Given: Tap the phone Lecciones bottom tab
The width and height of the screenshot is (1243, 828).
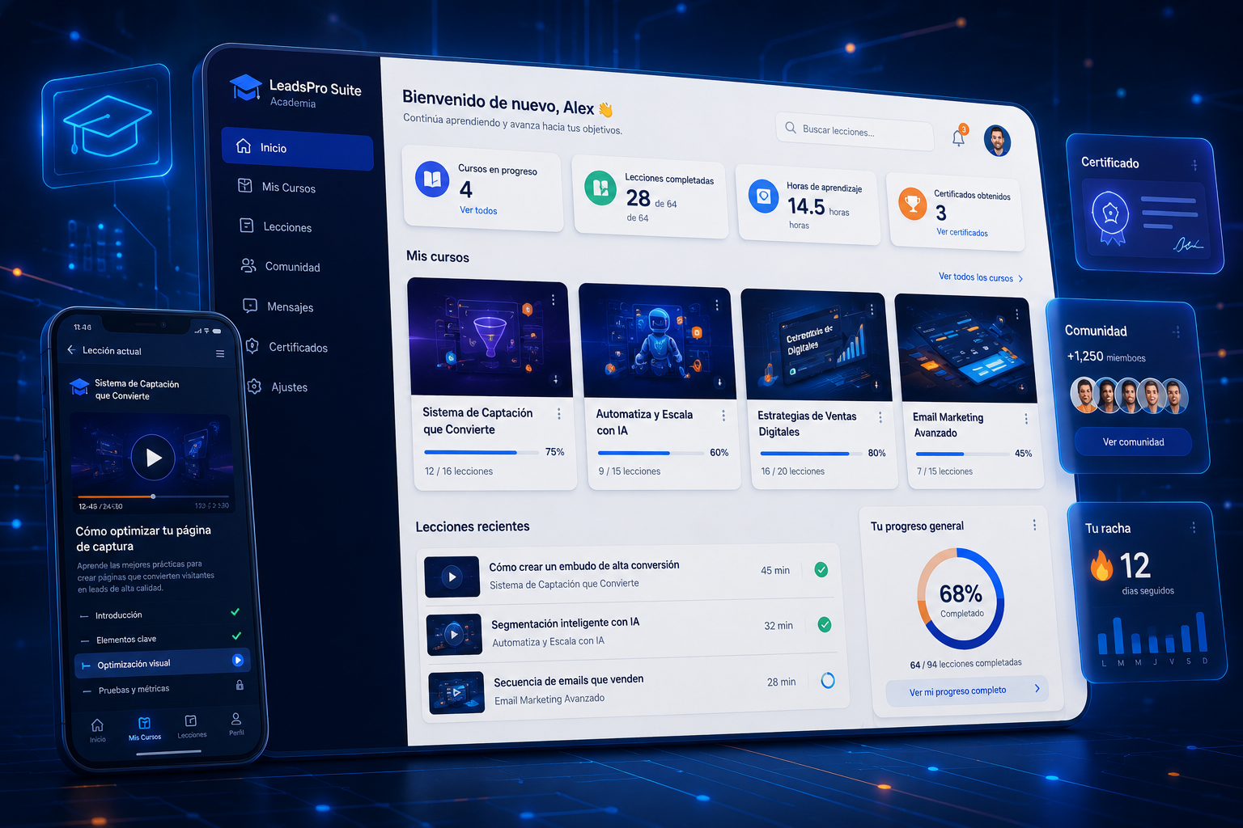Looking at the screenshot, I should pos(192,726).
